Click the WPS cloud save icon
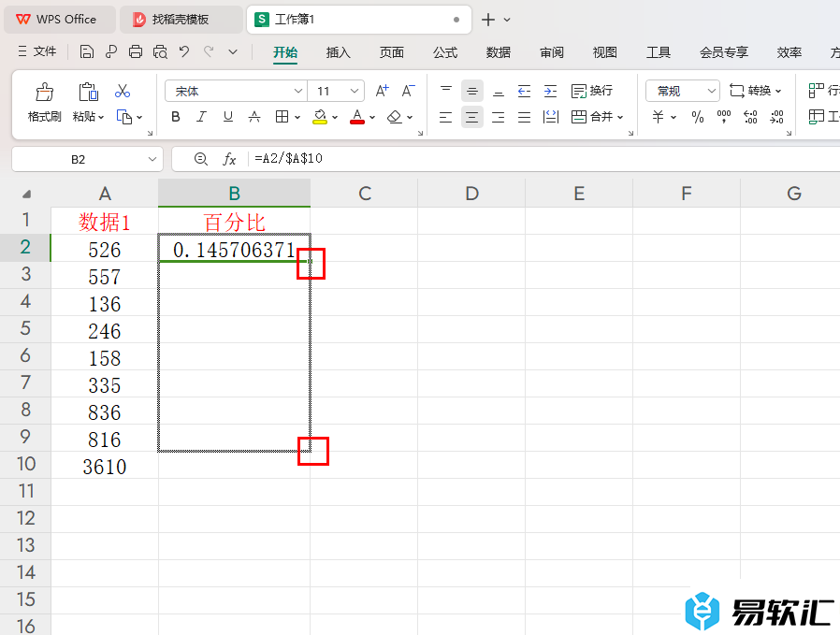 [111, 51]
